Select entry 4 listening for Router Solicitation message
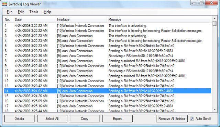Image resolution: width=220 pixels, height=127 pixels. [108, 41]
